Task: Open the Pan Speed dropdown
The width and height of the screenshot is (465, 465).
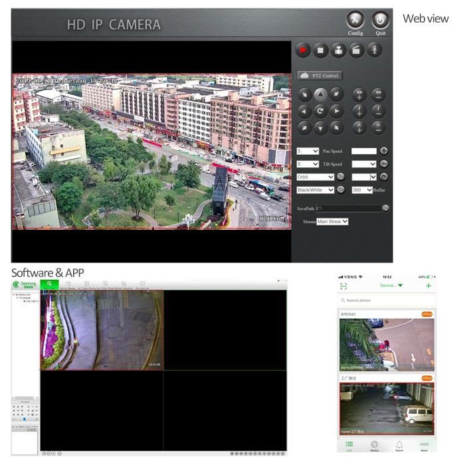Action: pos(308,151)
